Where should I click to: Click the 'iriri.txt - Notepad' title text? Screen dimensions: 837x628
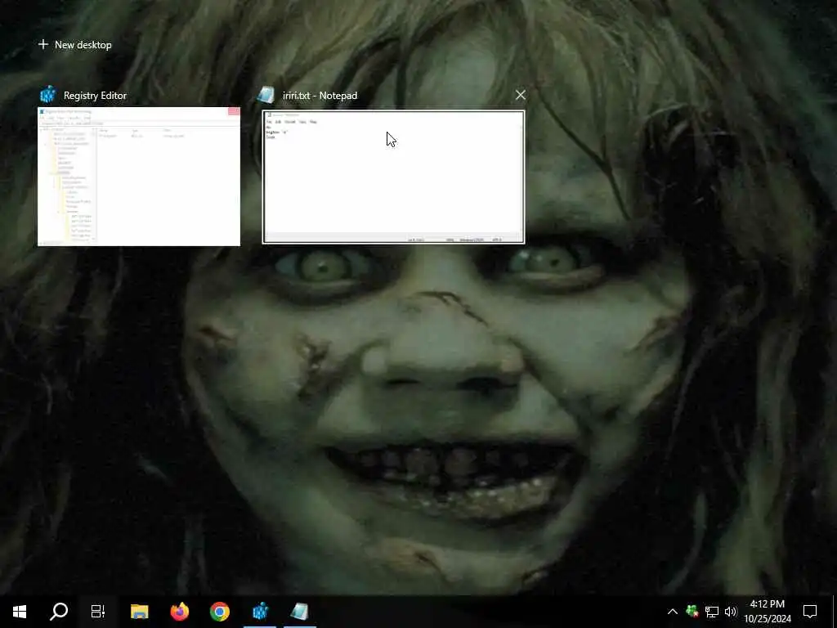[320, 96]
